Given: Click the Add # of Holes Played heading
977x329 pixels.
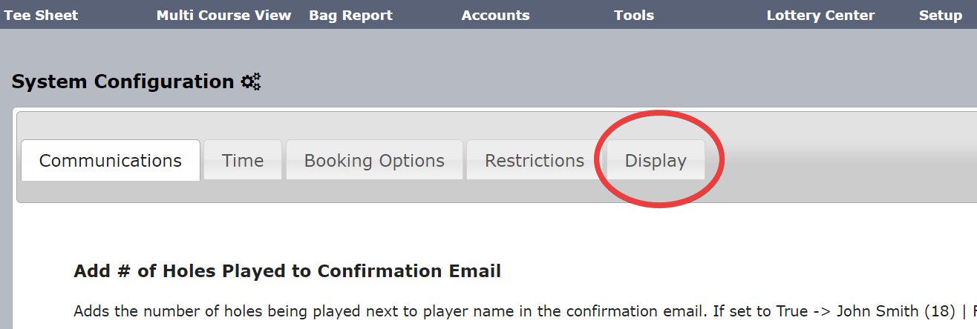Looking at the screenshot, I should click(x=287, y=271).
